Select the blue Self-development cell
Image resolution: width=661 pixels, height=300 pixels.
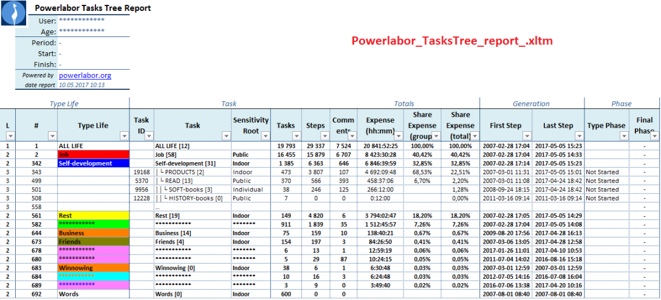point(93,163)
